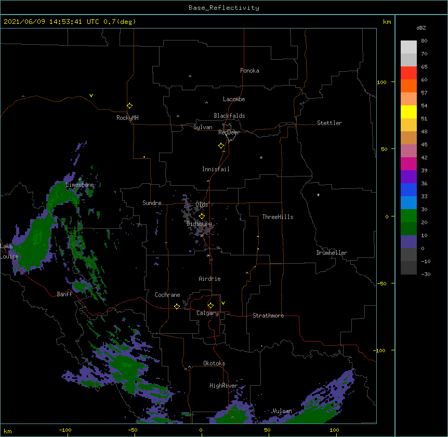Viewport: 448px width, 437px height.
Task: Click the white asterisk marker east of Innisfail
Action: (261, 157)
